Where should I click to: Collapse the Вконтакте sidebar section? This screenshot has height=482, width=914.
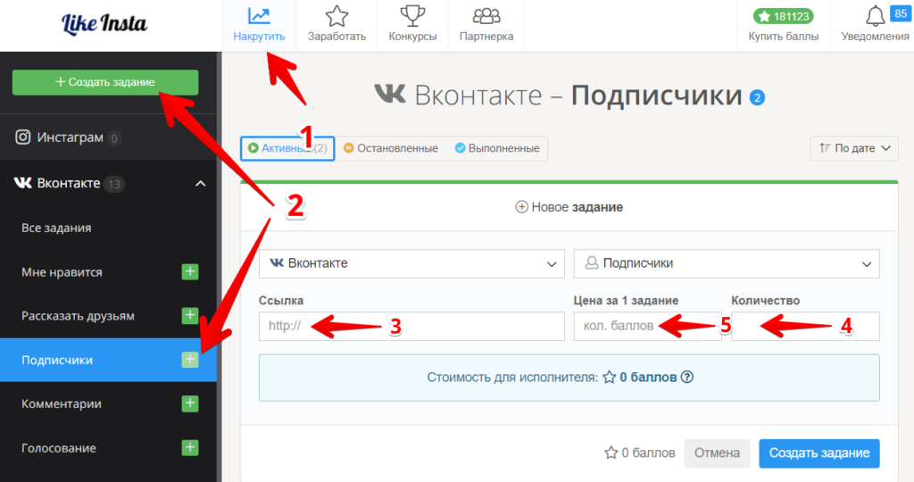(x=200, y=184)
